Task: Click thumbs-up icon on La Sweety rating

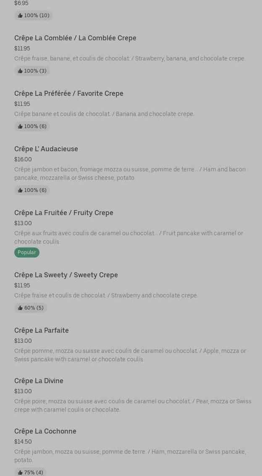Action: [x=20, y=308]
